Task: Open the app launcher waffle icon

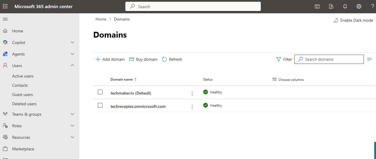Action: point(5,6)
